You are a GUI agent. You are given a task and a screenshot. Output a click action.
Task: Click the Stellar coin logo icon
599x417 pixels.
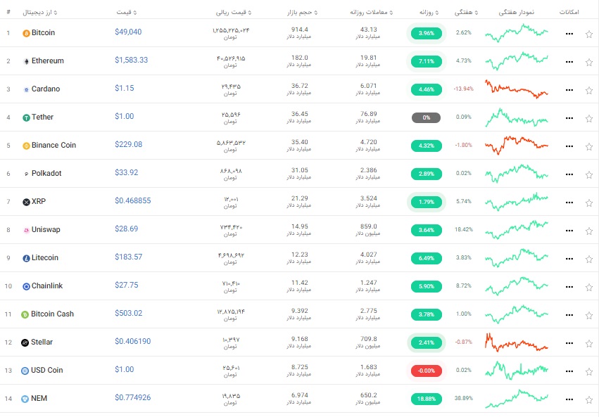click(x=25, y=342)
